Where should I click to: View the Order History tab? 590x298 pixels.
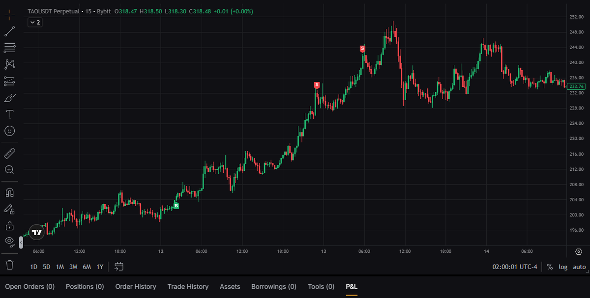pos(136,286)
